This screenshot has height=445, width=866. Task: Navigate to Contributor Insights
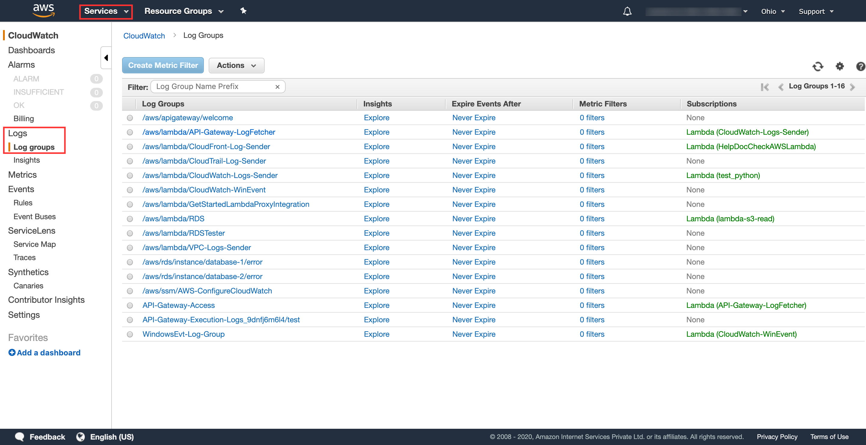[46, 300]
